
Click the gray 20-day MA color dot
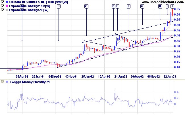pos(7,10)
